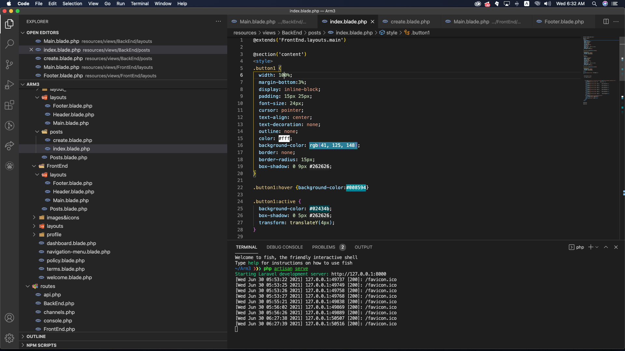Screen dimensions: 625x351
Task: Open the Extensions view
Action: (x=9, y=105)
